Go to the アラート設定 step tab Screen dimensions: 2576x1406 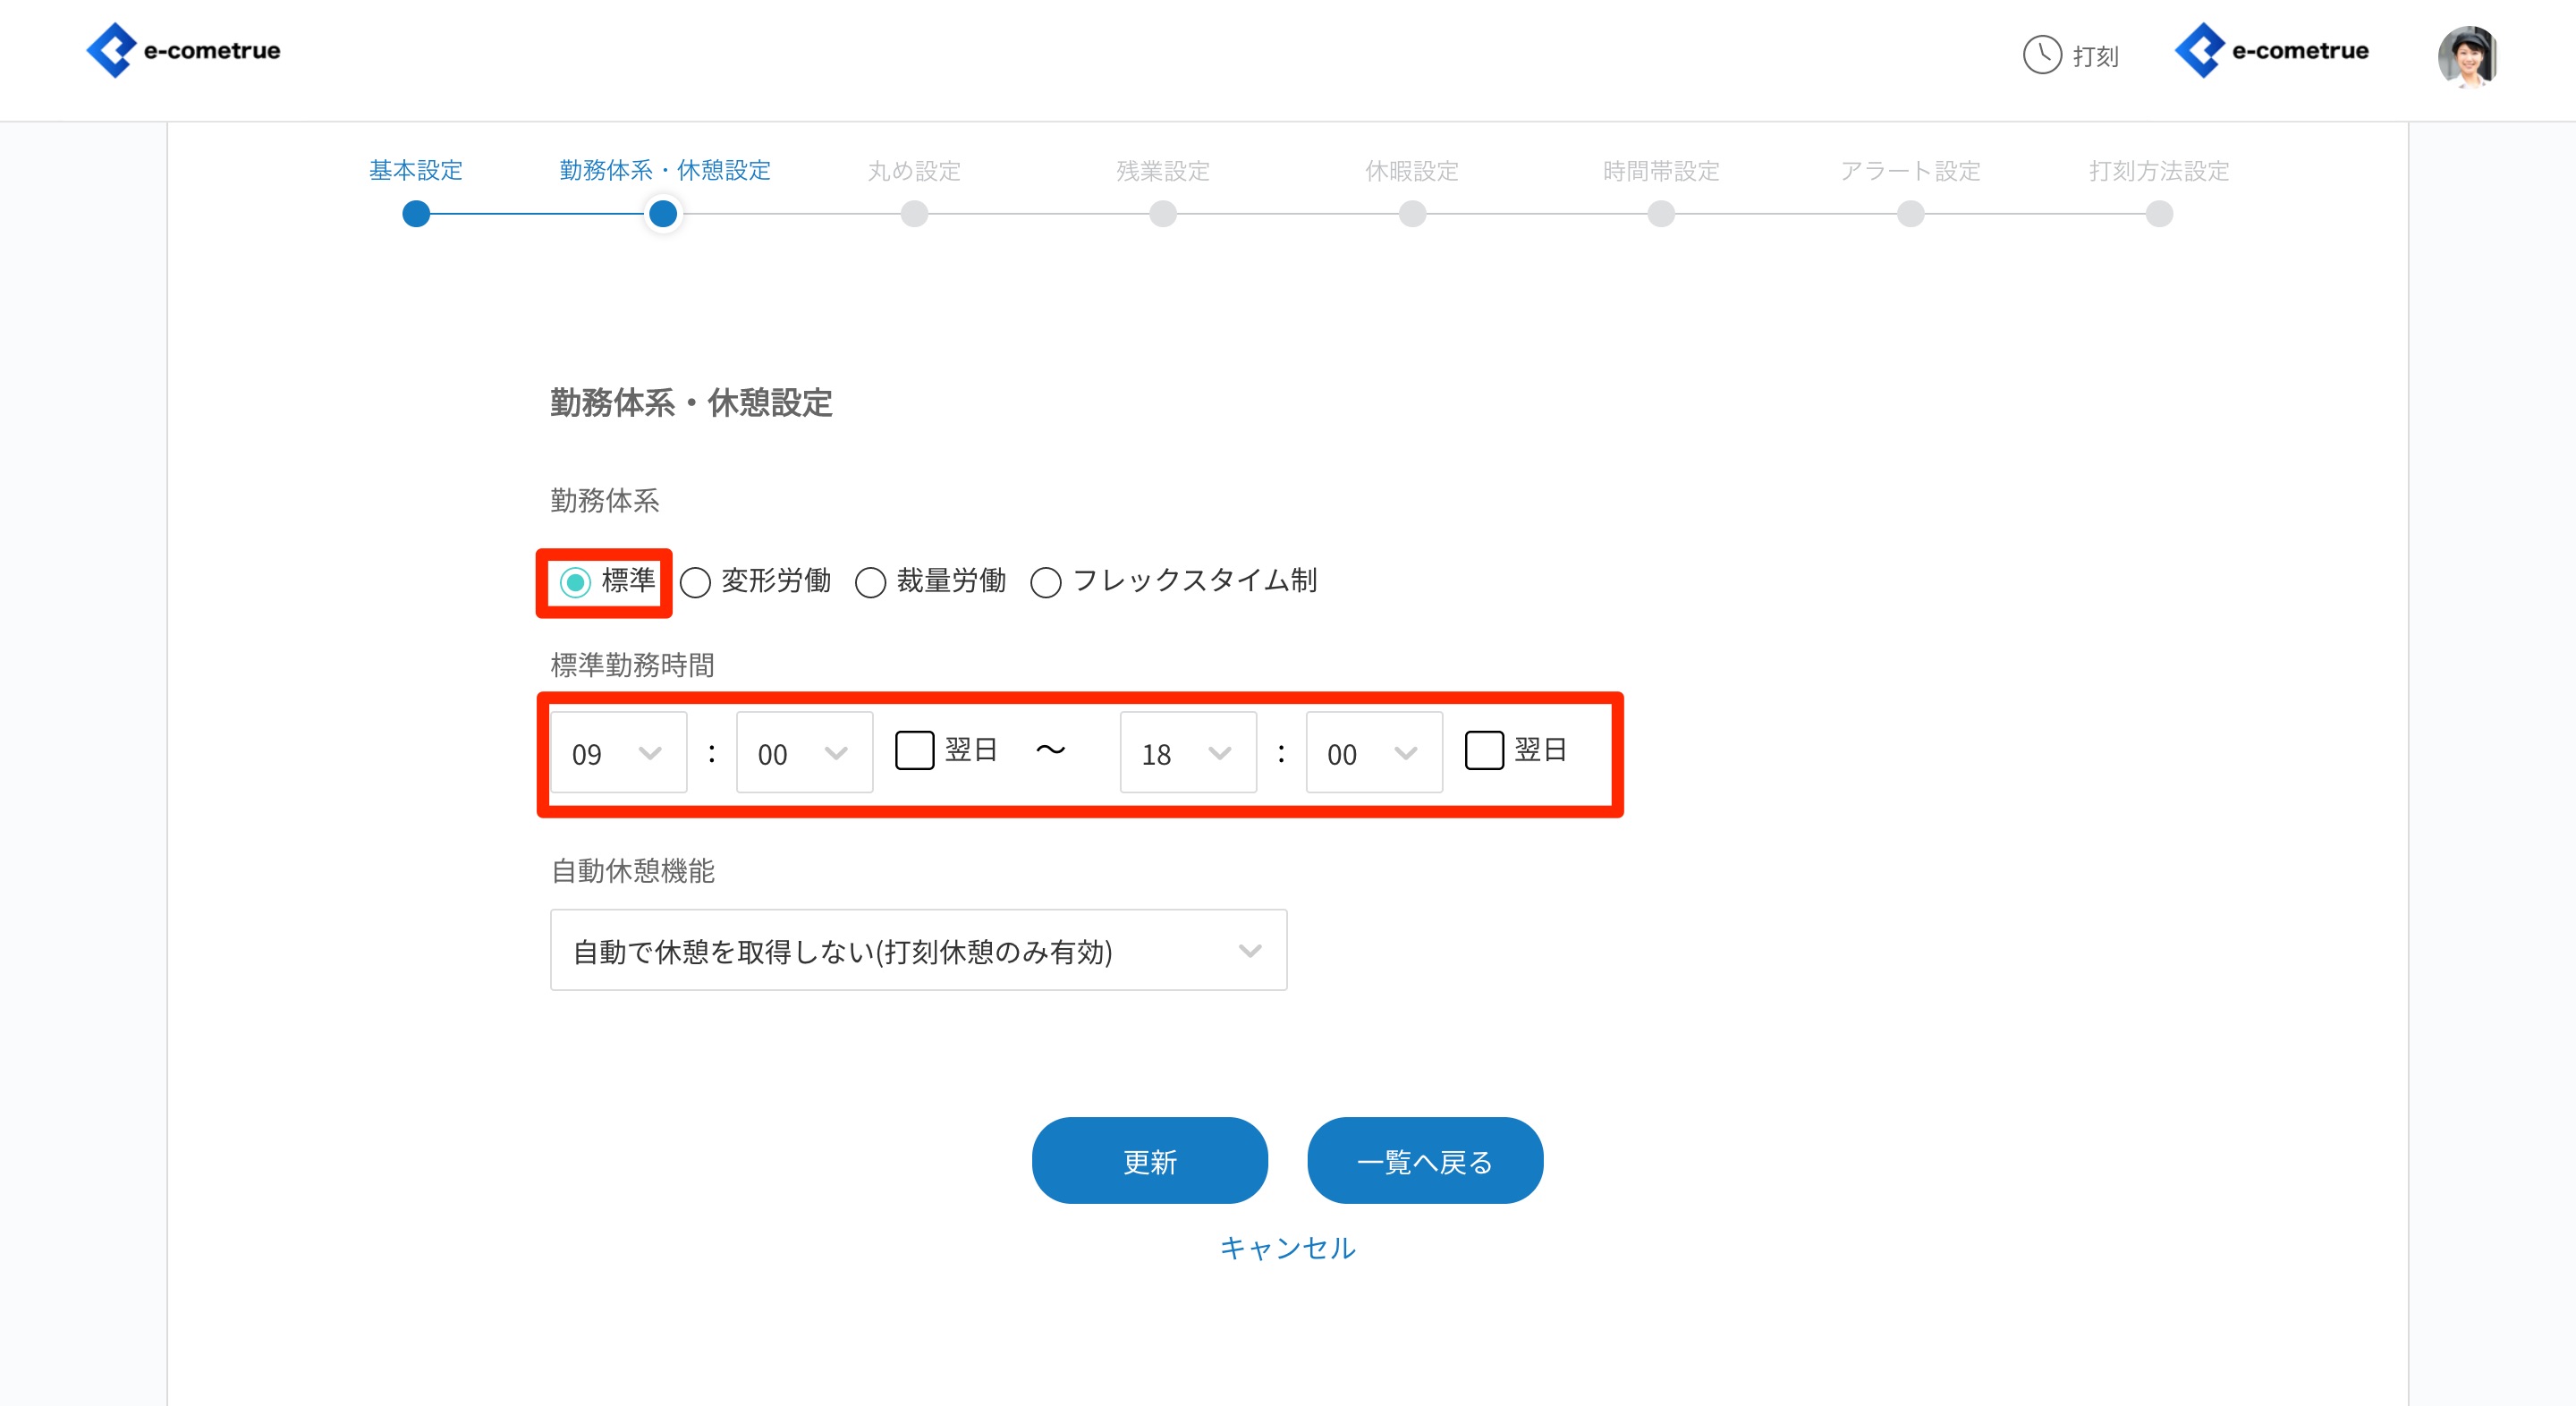(x=1910, y=171)
